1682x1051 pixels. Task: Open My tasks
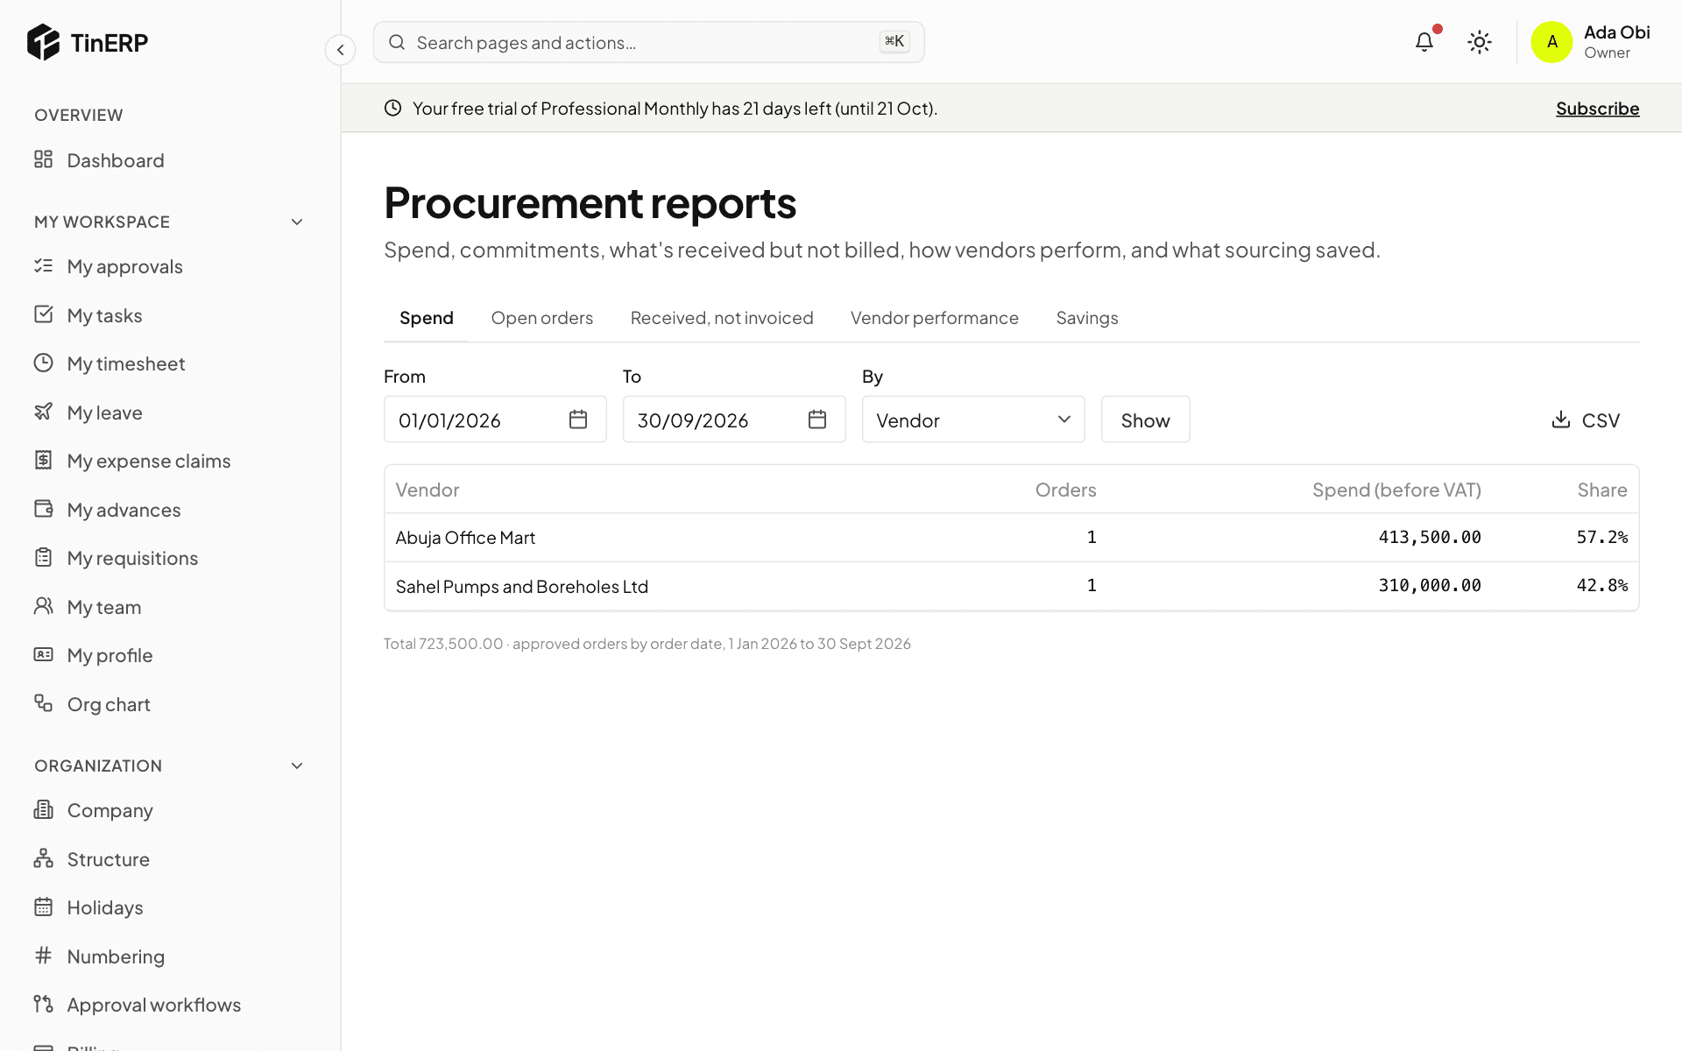coord(104,315)
